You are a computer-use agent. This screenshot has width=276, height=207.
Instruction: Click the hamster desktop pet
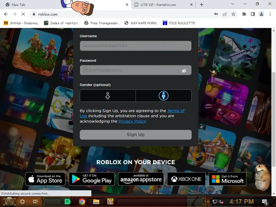(263, 177)
